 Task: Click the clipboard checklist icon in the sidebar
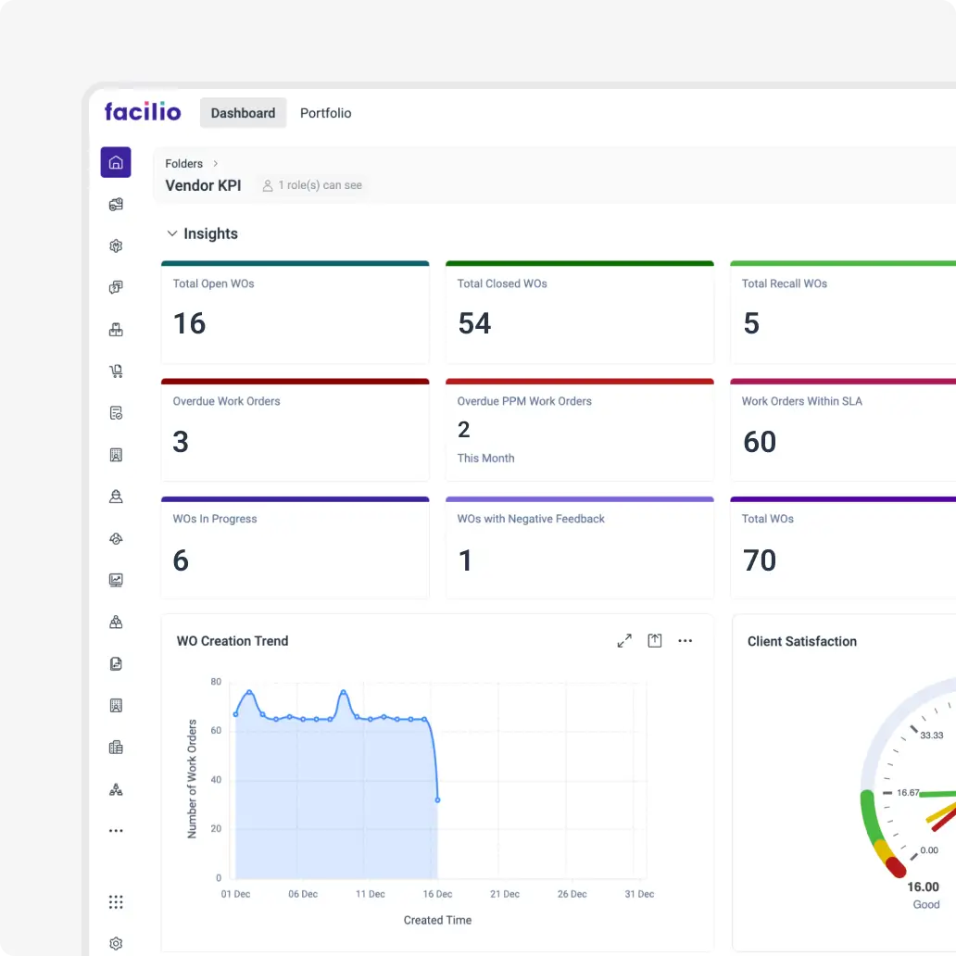(116, 412)
